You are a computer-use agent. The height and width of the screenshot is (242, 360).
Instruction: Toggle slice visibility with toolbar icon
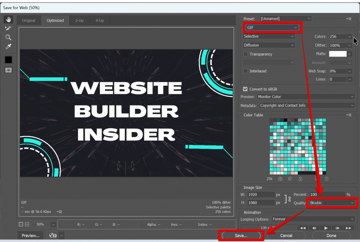pyautogui.click(x=8, y=70)
